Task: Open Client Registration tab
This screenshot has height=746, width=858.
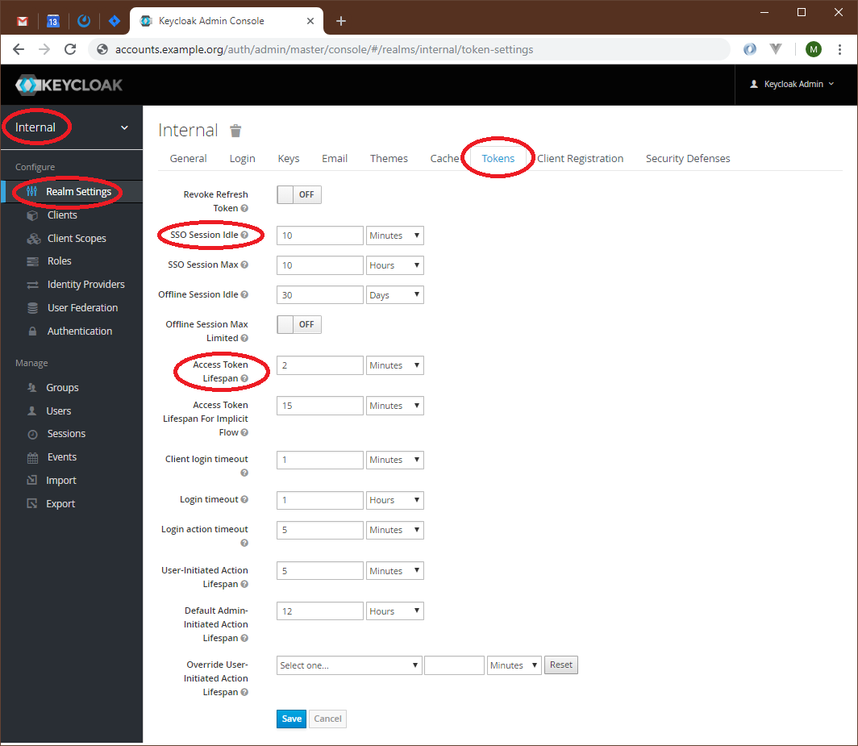Action: click(x=580, y=158)
